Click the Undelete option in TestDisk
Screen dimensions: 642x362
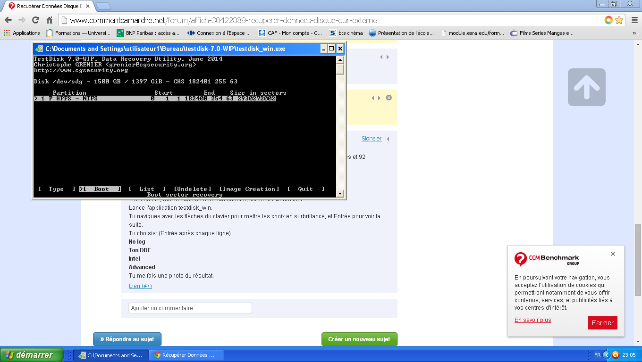click(193, 189)
